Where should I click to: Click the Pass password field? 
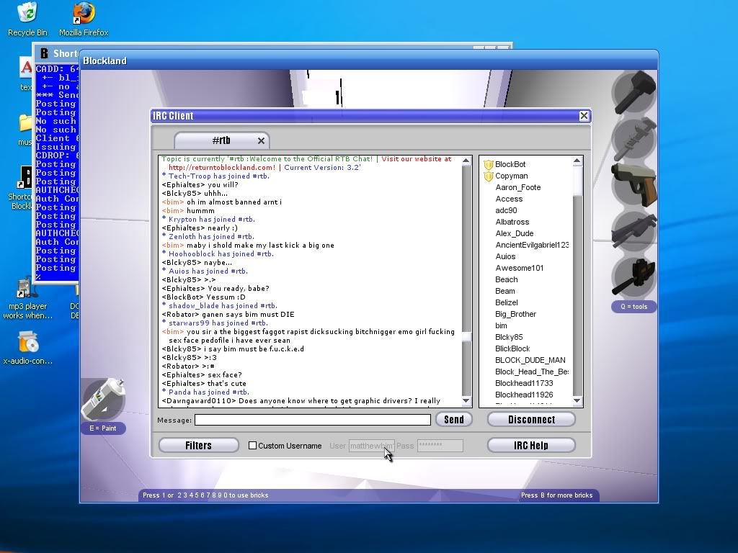click(x=440, y=445)
